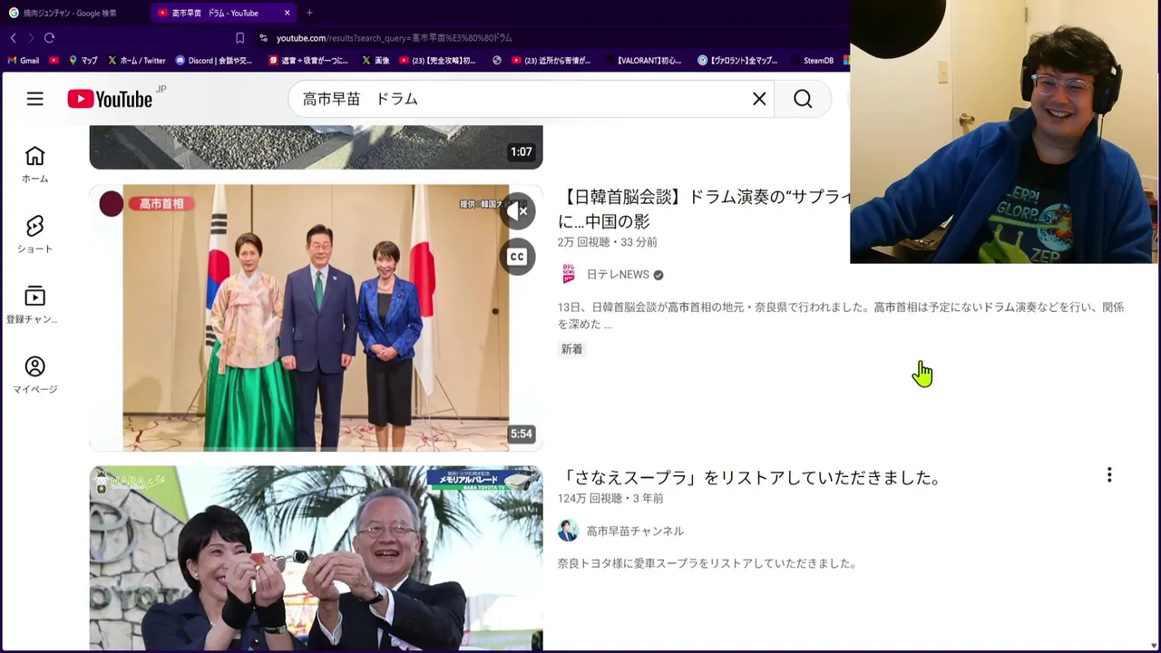The width and height of the screenshot is (1161, 653).
Task: Play the 日韓首脳会談 video thumbnail
Action: pyautogui.click(x=316, y=317)
